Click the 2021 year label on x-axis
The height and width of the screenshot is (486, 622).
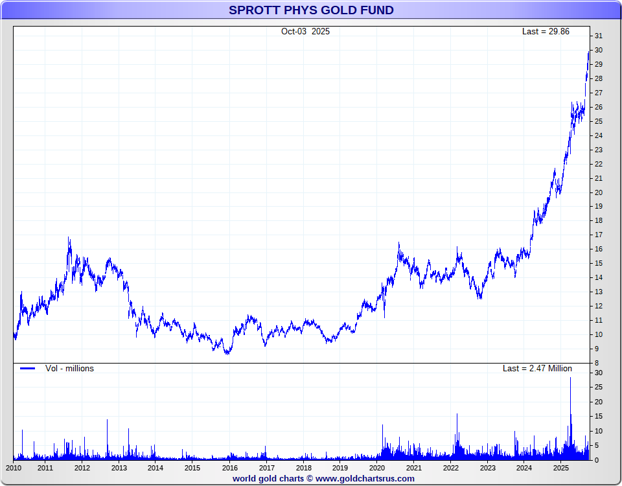point(414,468)
